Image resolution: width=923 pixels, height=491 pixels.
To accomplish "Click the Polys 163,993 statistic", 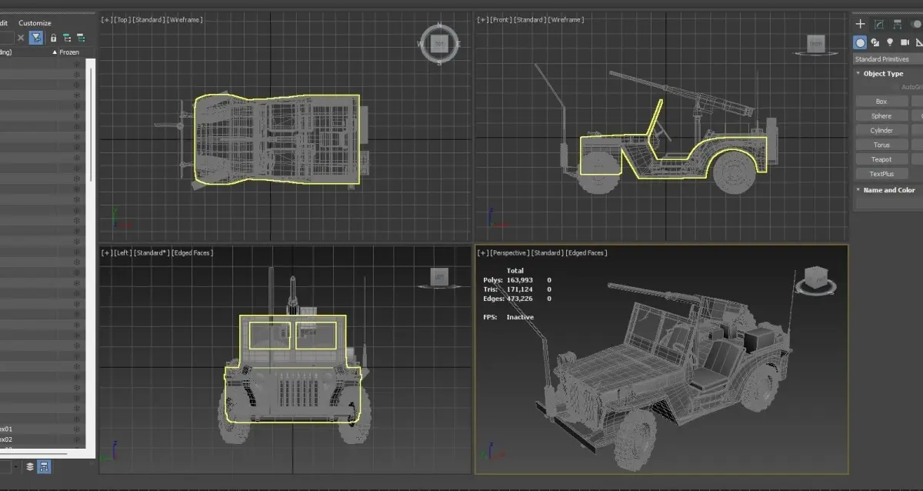I will pyautogui.click(x=508, y=280).
